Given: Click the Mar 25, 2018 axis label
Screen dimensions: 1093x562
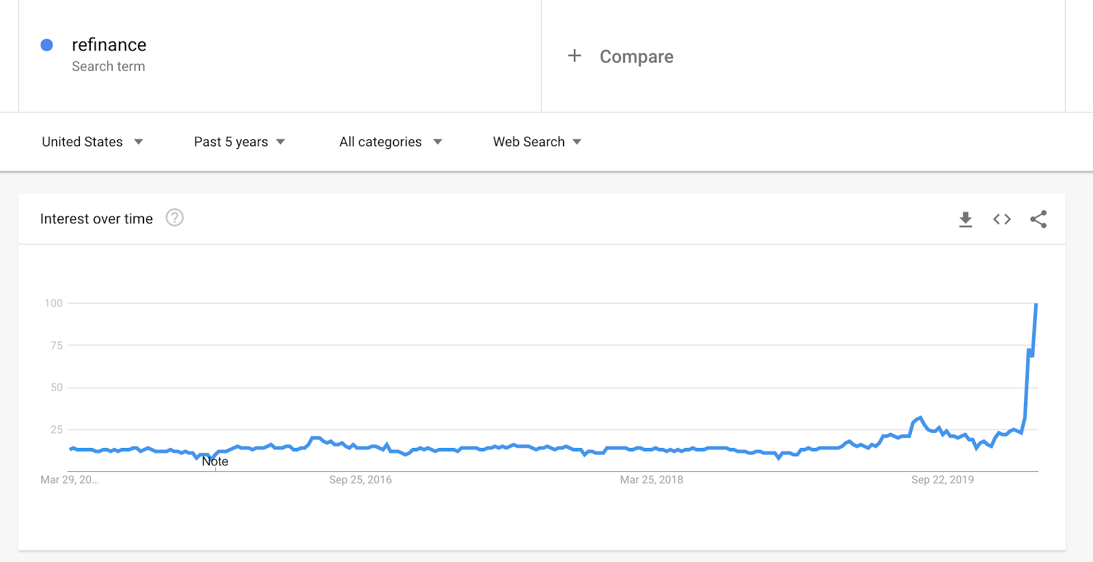Looking at the screenshot, I should pyautogui.click(x=652, y=480).
